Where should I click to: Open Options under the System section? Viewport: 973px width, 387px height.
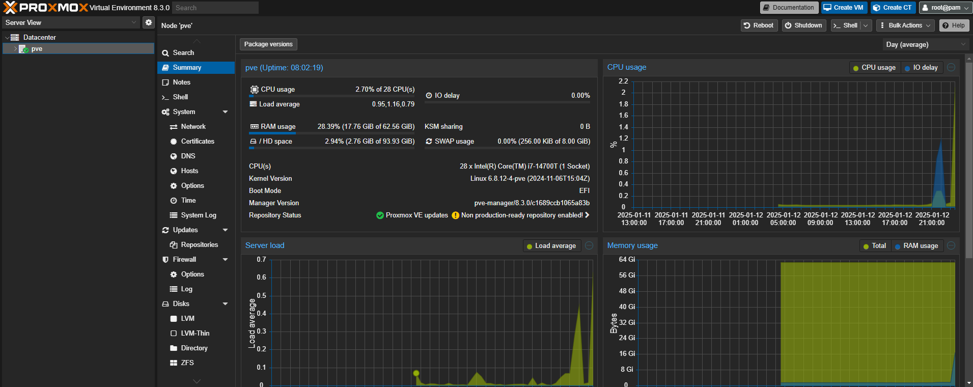click(x=196, y=186)
